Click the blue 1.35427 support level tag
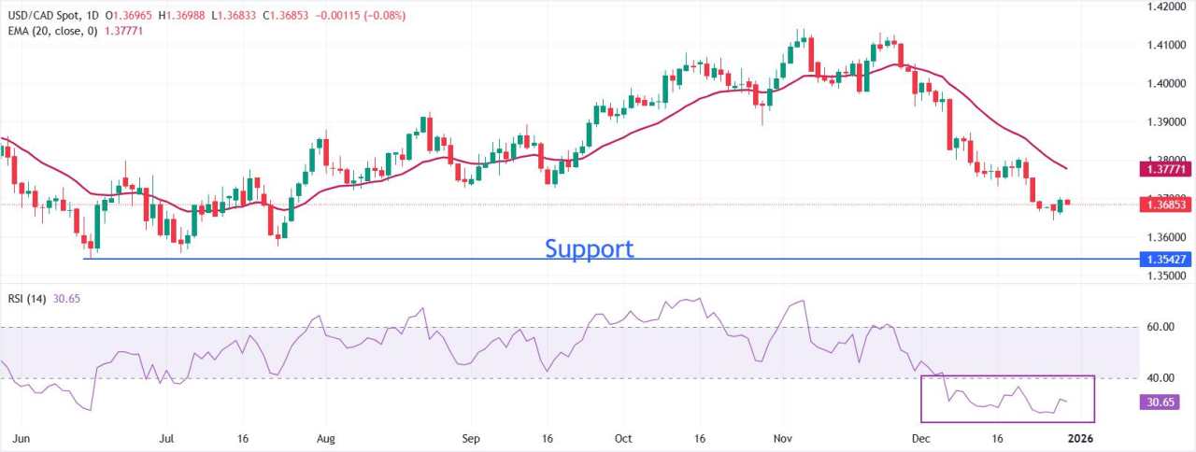 pyautogui.click(x=1164, y=259)
